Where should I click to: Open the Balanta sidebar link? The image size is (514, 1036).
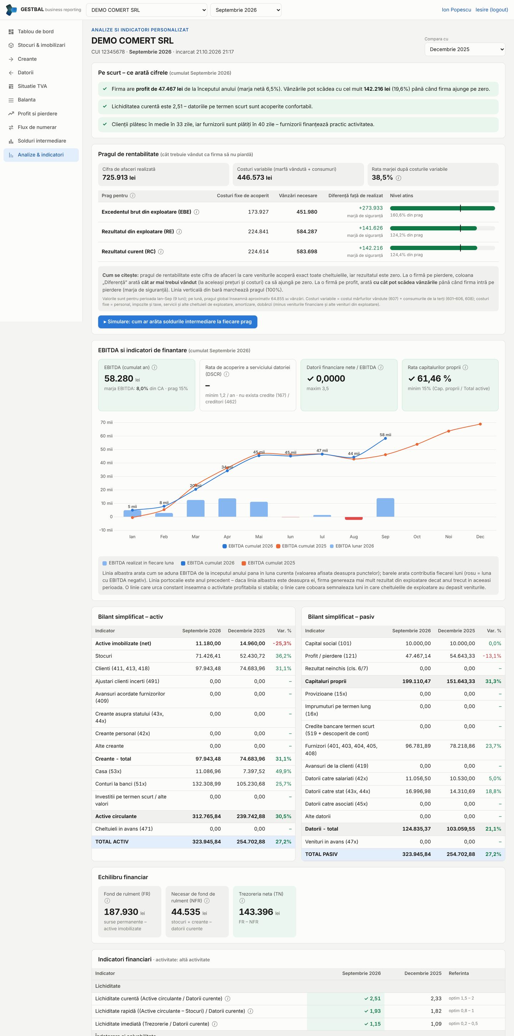coord(41,100)
